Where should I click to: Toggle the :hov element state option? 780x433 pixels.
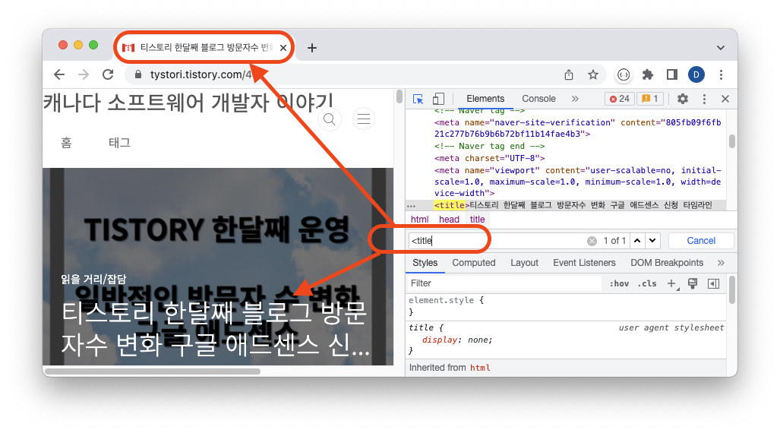tap(619, 283)
